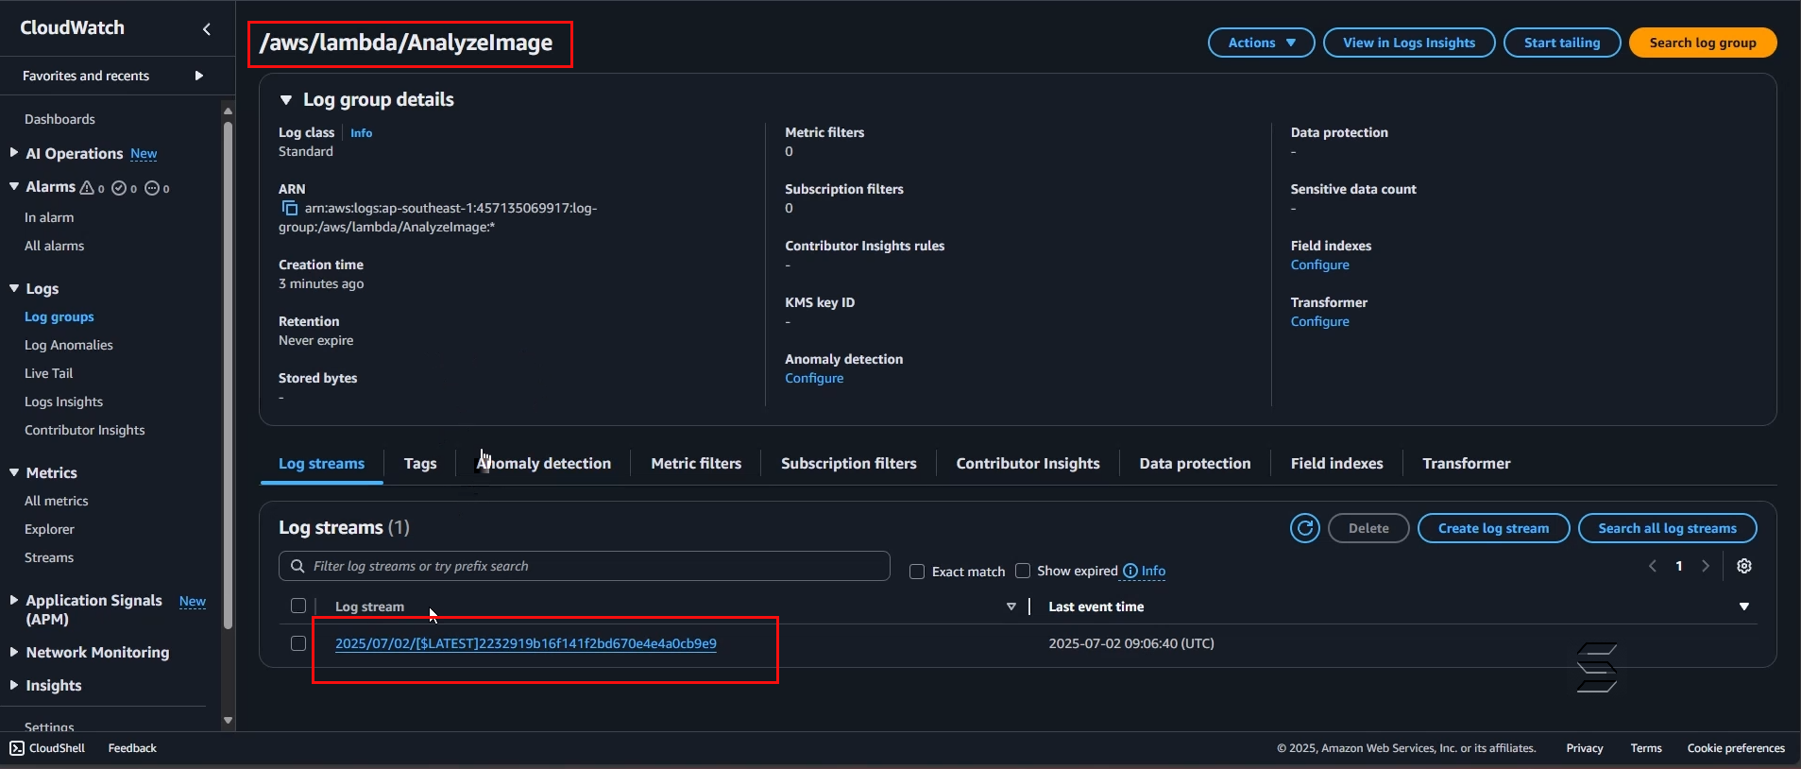1801x769 pixels.
Task: Click the sidebar vertical scrollbar
Action: point(228,375)
